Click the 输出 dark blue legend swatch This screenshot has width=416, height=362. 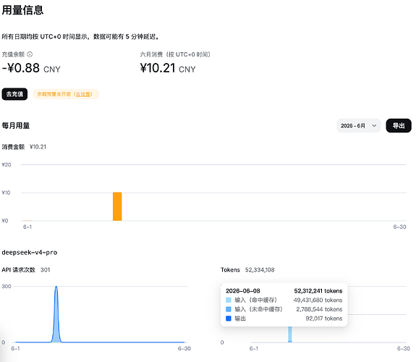tap(229, 318)
